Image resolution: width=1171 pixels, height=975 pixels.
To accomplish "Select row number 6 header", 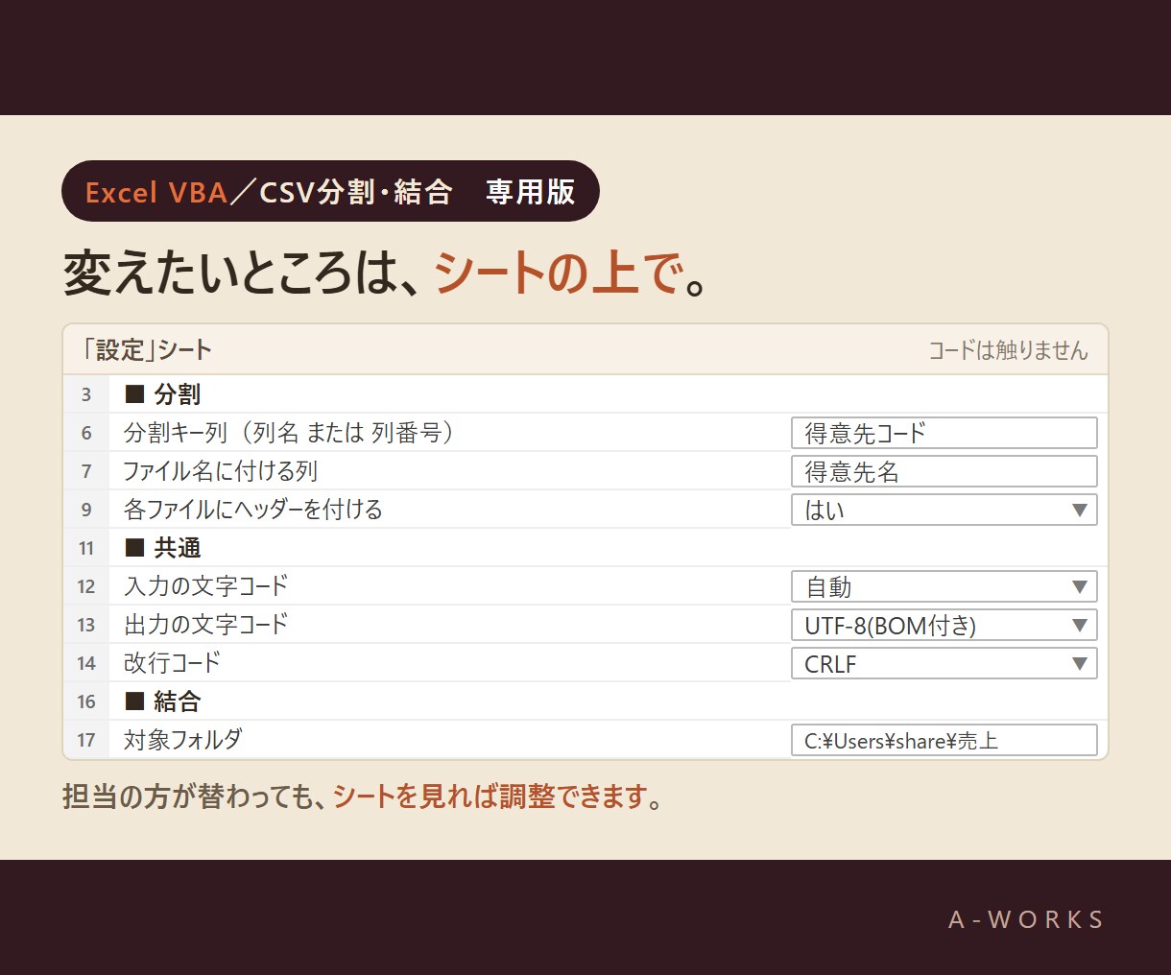I will [86, 433].
